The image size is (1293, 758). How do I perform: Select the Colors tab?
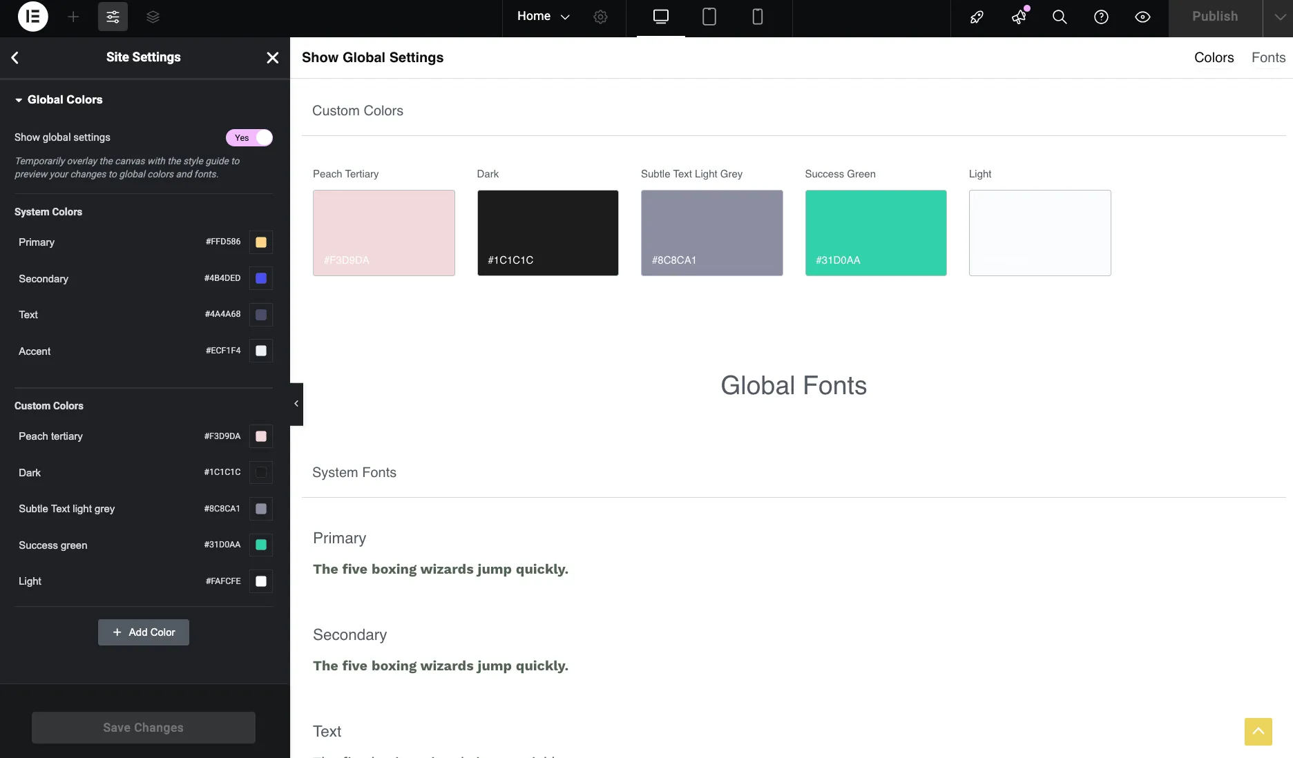coord(1214,57)
